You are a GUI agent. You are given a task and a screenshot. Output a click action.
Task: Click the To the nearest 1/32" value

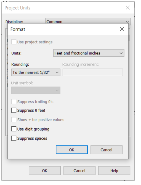pyautogui.click(x=31, y=72)
